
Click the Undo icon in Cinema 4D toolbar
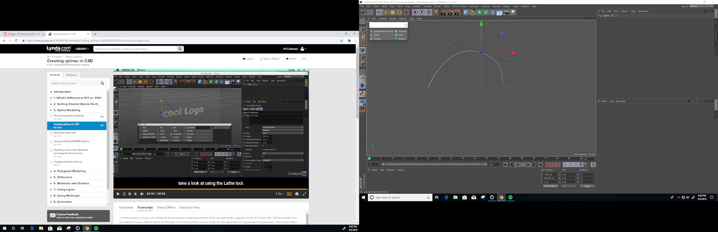(364, 13)
